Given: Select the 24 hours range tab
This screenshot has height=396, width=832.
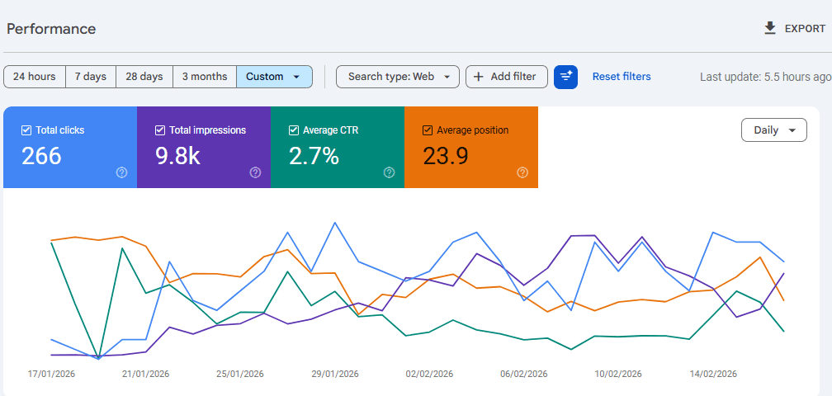Looking at the screenshot, I should pos(35,77).
